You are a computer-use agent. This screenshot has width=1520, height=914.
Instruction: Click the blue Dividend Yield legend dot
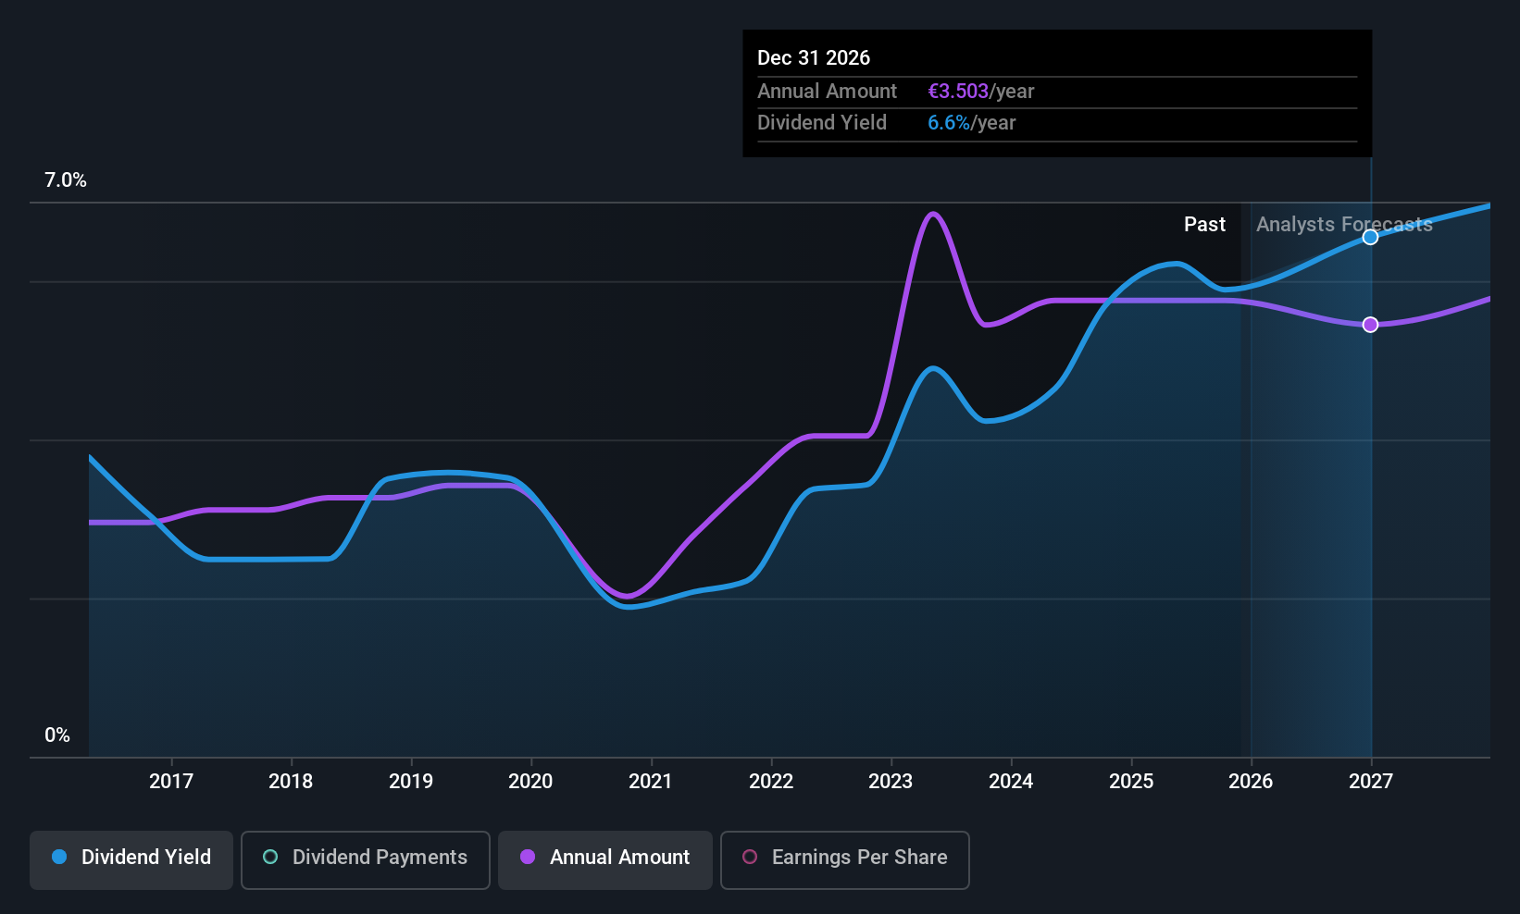pos(58,858)
